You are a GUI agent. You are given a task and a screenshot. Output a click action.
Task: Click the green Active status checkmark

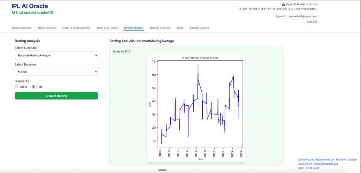(308, 4)
